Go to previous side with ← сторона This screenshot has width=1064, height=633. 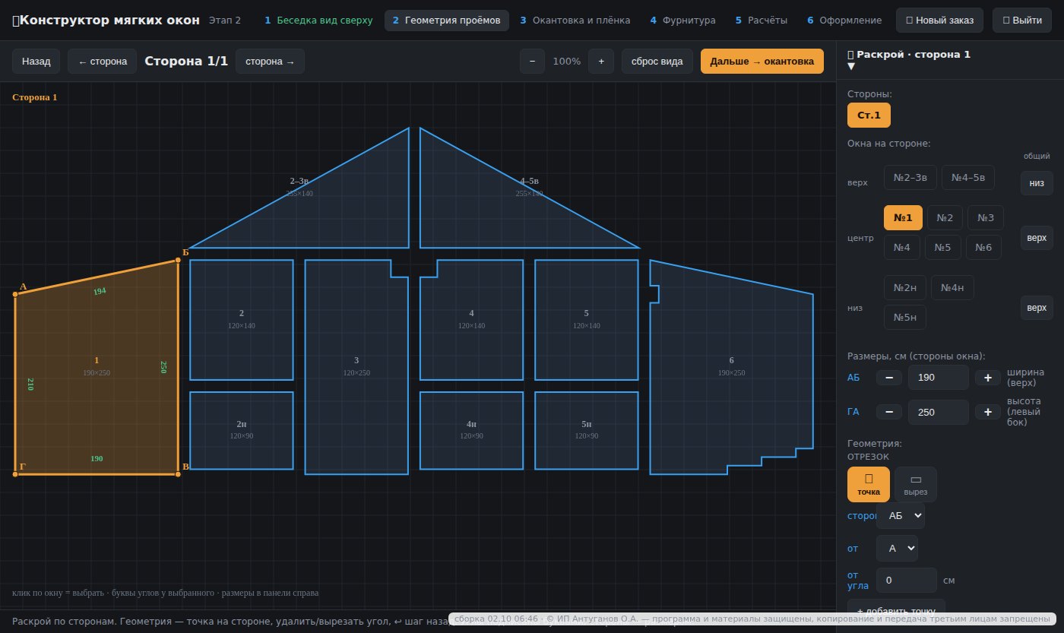(103, 62)
